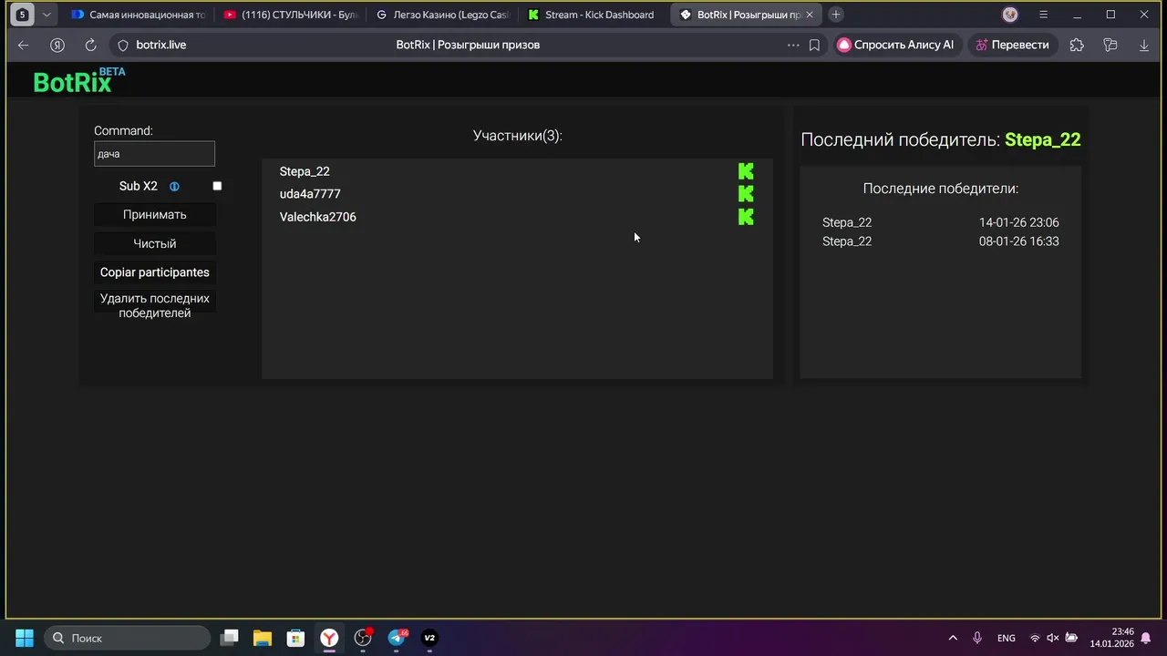1167x656 pixels.
Task: Open Telegram from the taskbar
Action: [x=397, y=638]
